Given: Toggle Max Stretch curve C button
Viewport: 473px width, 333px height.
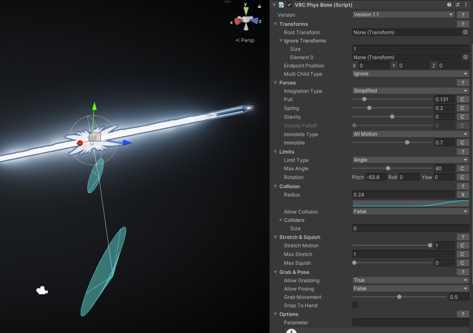Looking at the screenshot, I should (462, 254).
